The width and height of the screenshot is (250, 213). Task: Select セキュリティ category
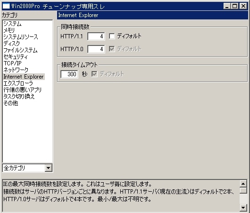(16, 57)
